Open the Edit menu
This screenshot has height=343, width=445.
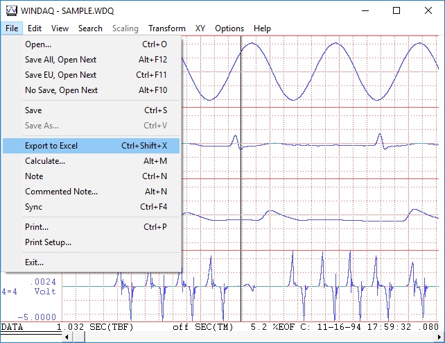(x=35, y=28)
